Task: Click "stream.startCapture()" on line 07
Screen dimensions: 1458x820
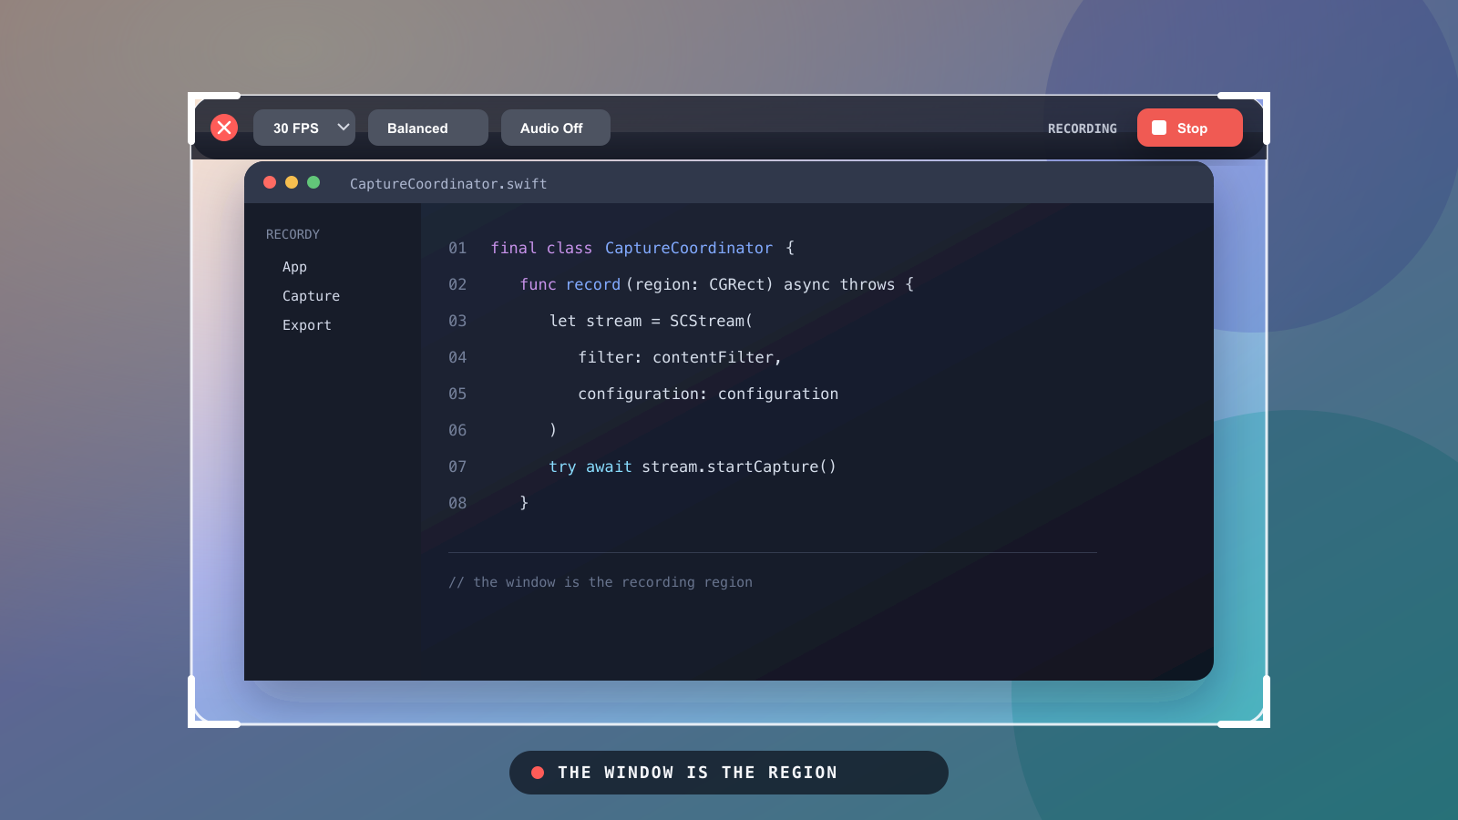Action: pos(739,466)
